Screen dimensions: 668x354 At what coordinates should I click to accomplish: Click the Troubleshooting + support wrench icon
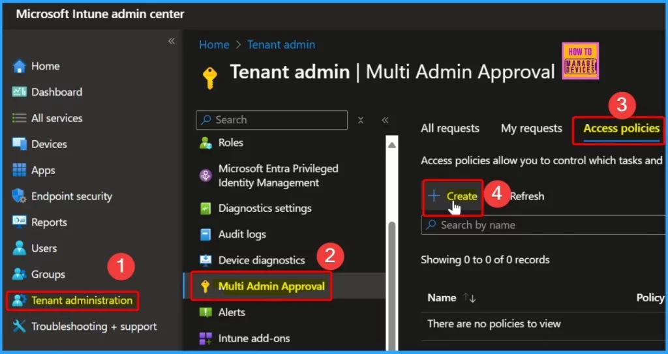(19, 327)
